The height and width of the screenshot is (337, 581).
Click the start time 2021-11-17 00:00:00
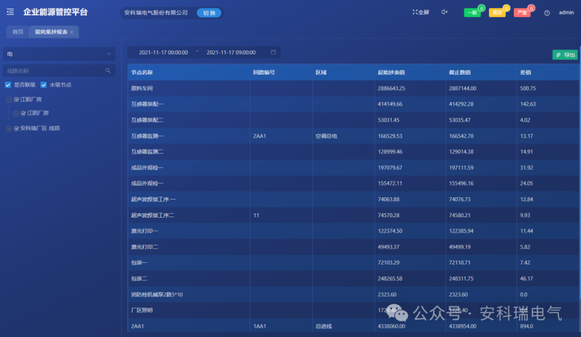click(x=164, y=53)
